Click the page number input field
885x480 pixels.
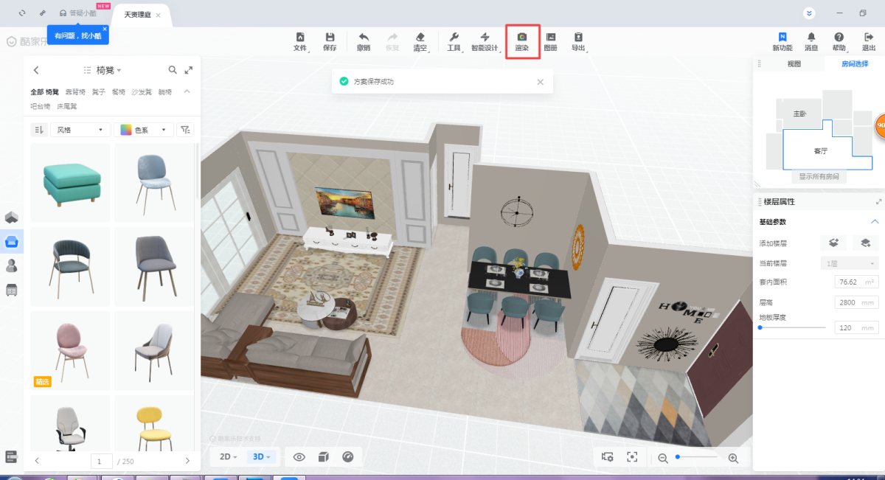[x=101, y=461]
